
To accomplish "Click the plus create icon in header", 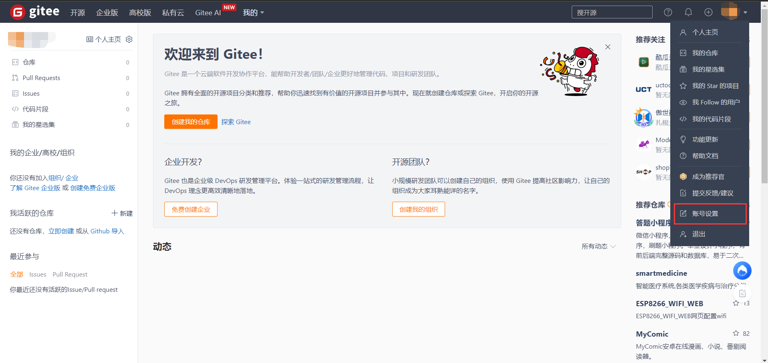I will [708, 12].
